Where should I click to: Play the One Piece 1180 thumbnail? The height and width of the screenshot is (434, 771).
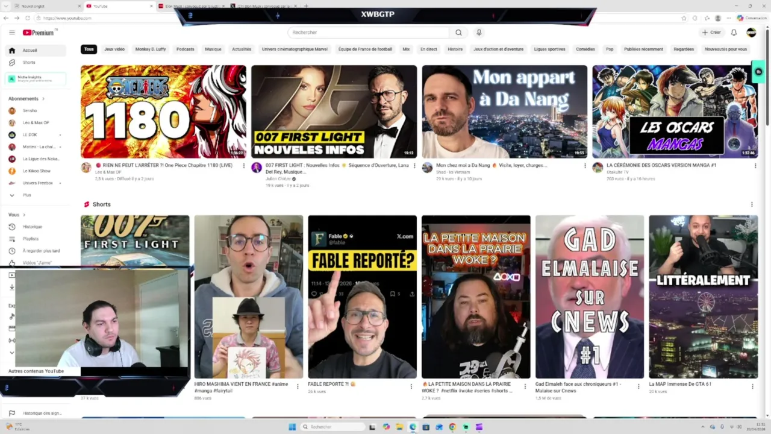coord(163,112)
